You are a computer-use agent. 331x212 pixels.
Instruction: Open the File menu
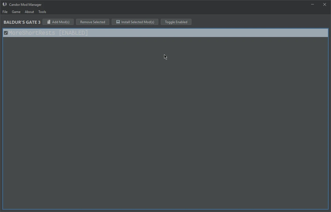tap(5, 12)
